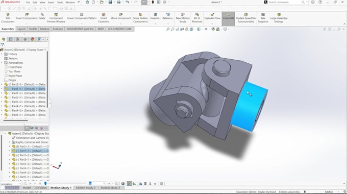The height and width of the screenshot is (194, 347).
Task: Toggle the pin next to Window menu
Action: pyautogui.click(x=79, y=2)
